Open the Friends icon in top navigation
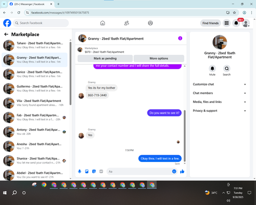Viewport: 256px width, 205px height. 126,23
